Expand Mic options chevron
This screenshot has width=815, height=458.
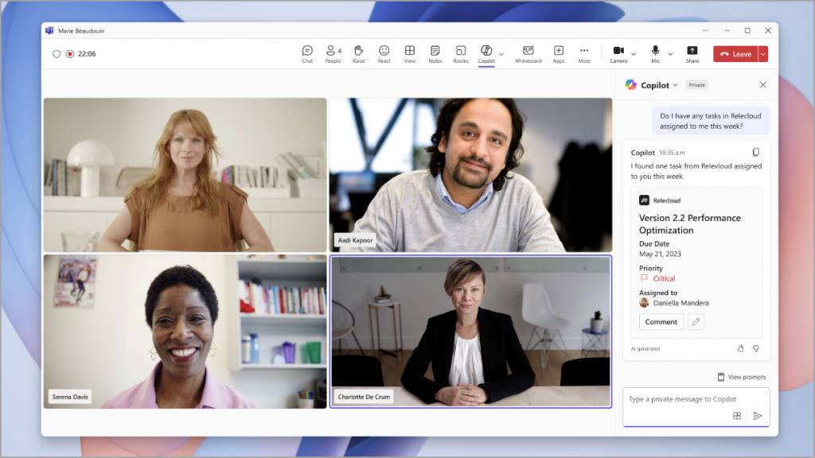(670, 54)
